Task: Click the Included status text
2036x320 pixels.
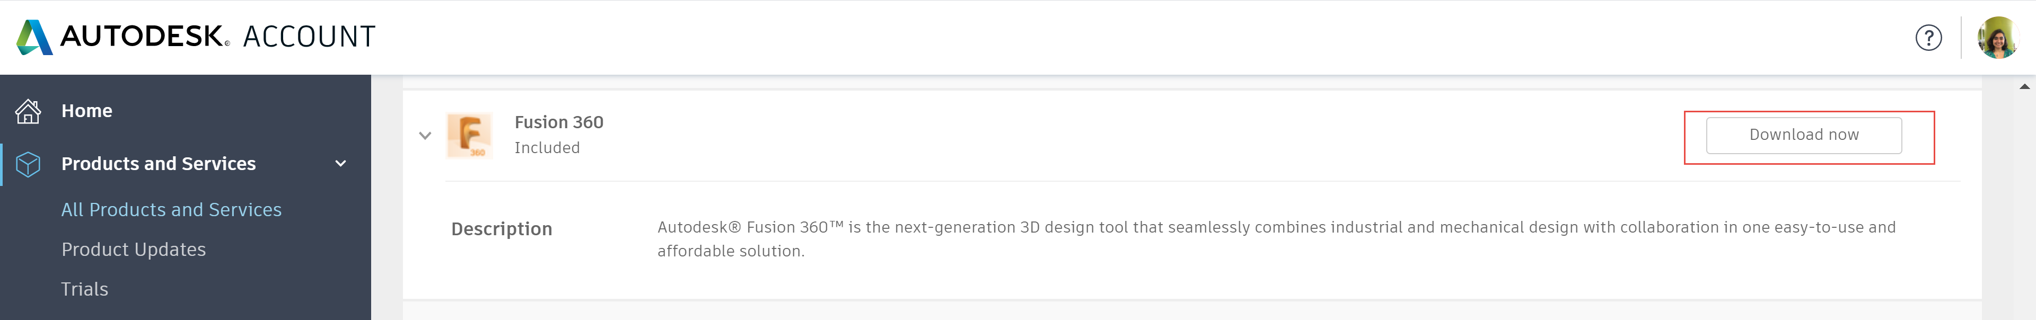Action: 547,148
